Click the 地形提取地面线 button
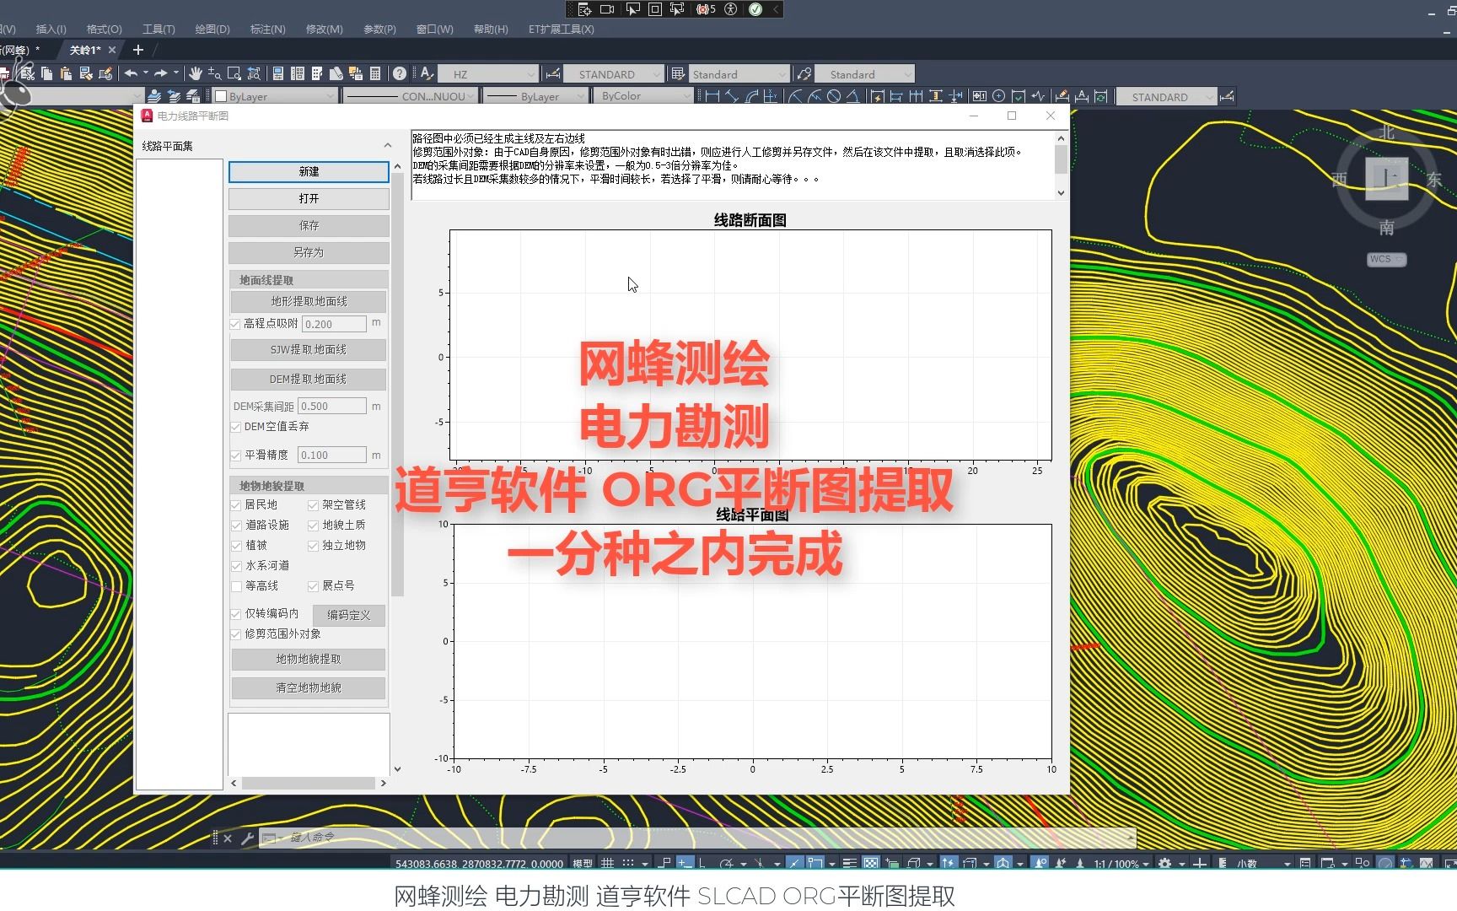Screen dimensions: 1457x911 (x=309, y=301)
